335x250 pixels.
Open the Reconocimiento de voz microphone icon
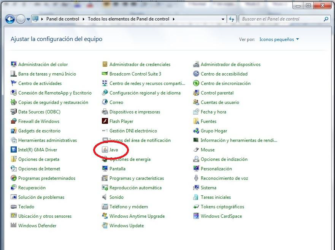[196, 178]
